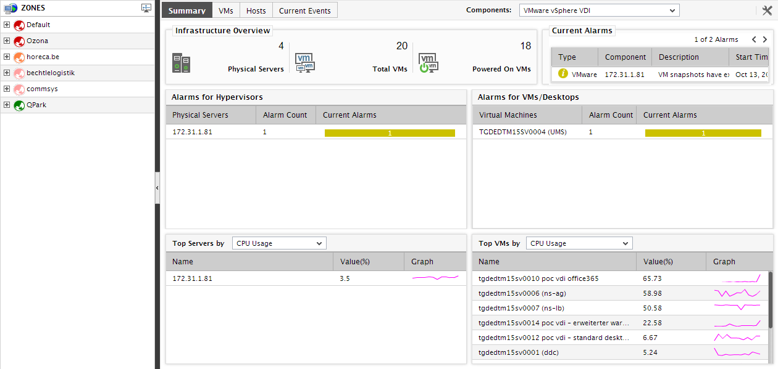Click the 65.73 value in Top VMs

(x=652, y=278)
